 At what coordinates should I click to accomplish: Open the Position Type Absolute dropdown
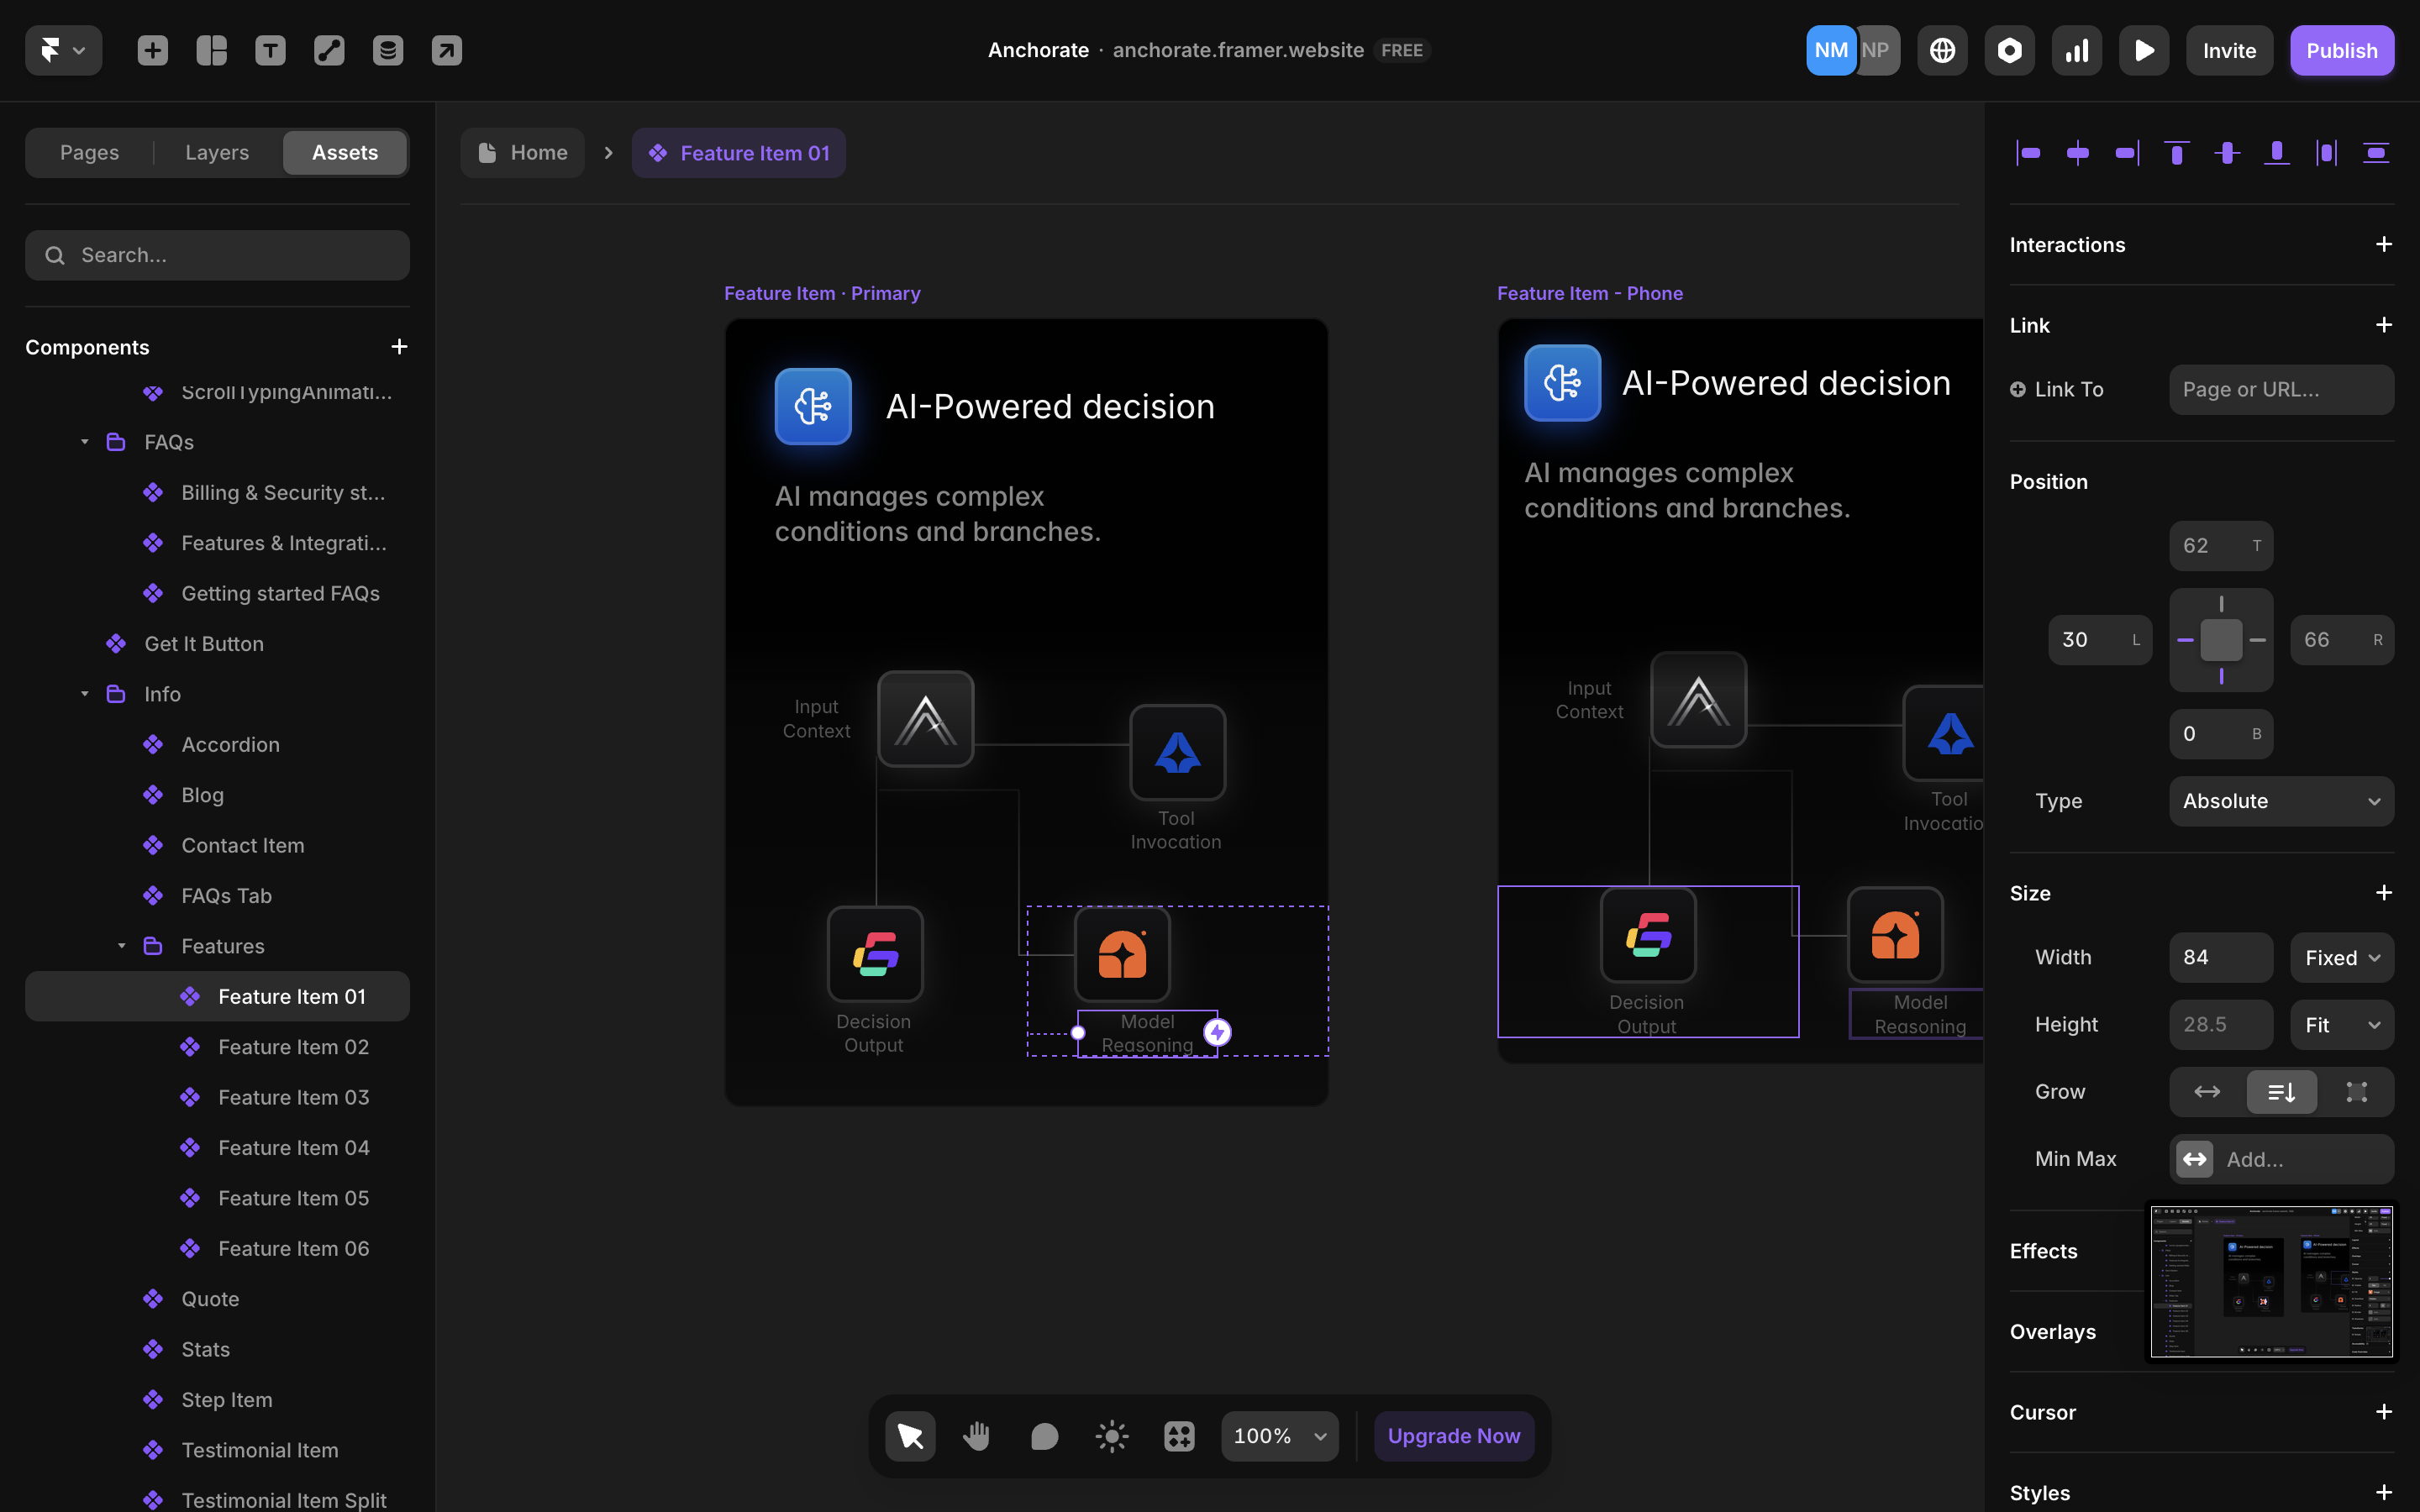coord(2280,801)
